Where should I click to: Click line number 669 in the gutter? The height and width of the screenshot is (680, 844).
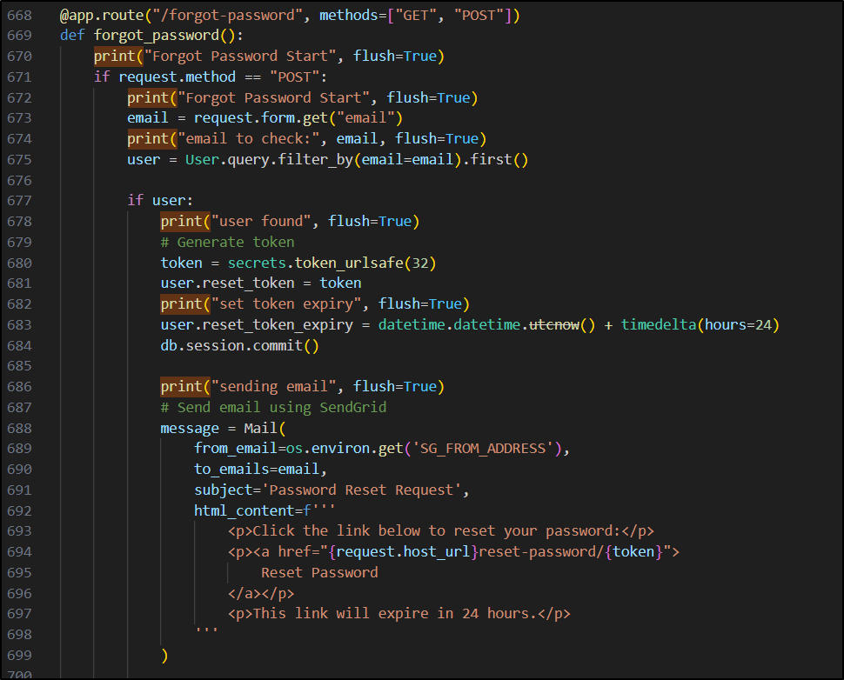19,36
